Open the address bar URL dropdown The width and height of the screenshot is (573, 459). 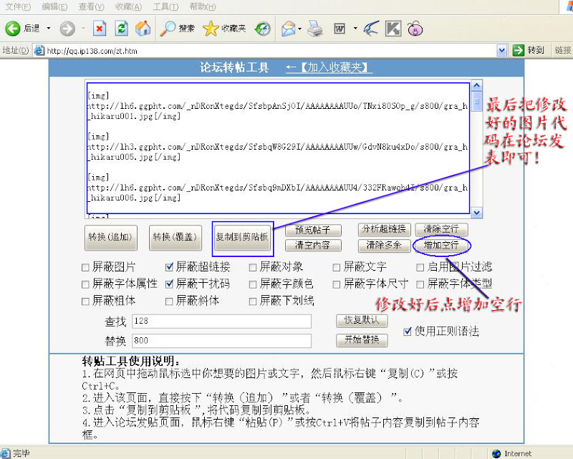click(x=502, y=50)
